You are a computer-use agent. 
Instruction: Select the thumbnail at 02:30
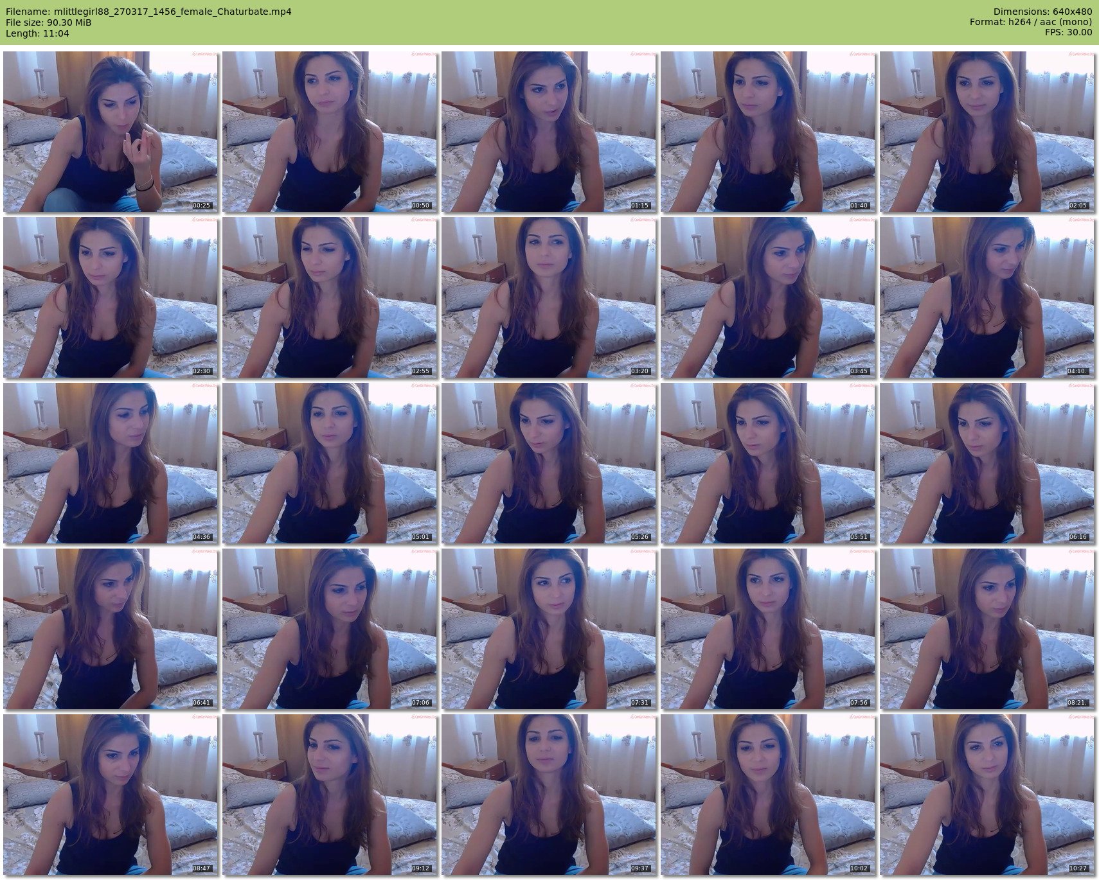pyautogui.click(x=110, y=297)
